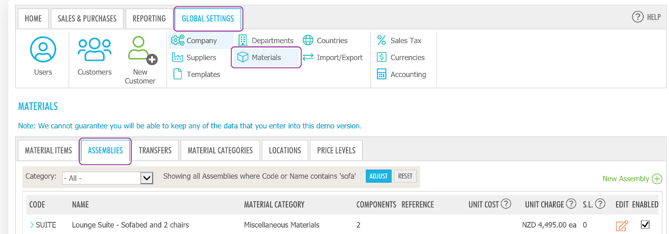Click the Unit Charge help icon
The height and width of the screenshot is (234, 669).
[571, 204]
